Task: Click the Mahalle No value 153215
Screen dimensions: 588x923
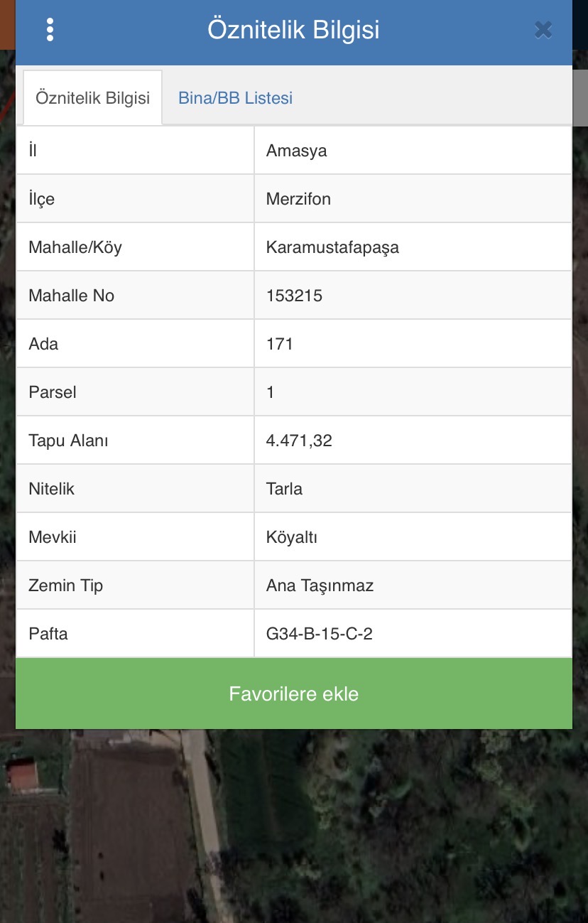Action: click(294, 296)
